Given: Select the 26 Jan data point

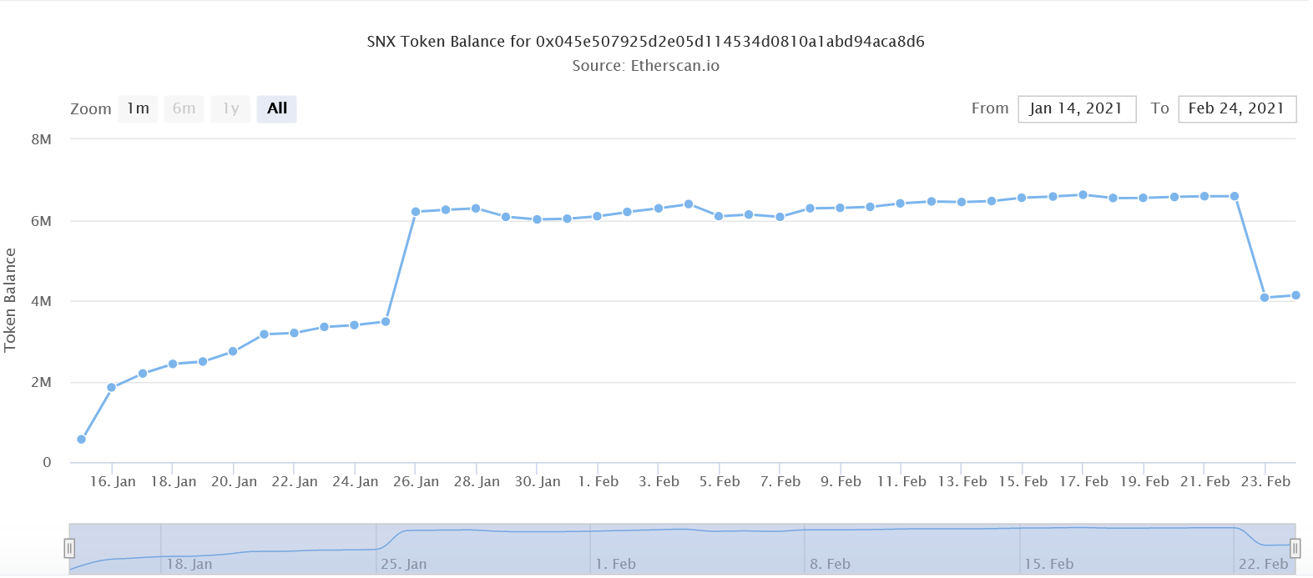Looking at the screenshot, I should coord(416,212).
